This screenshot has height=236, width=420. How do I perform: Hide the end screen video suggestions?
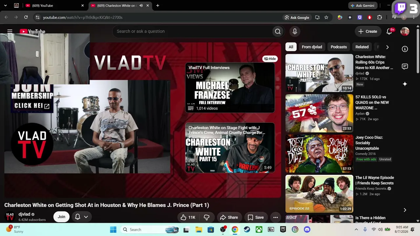(270, 59)
